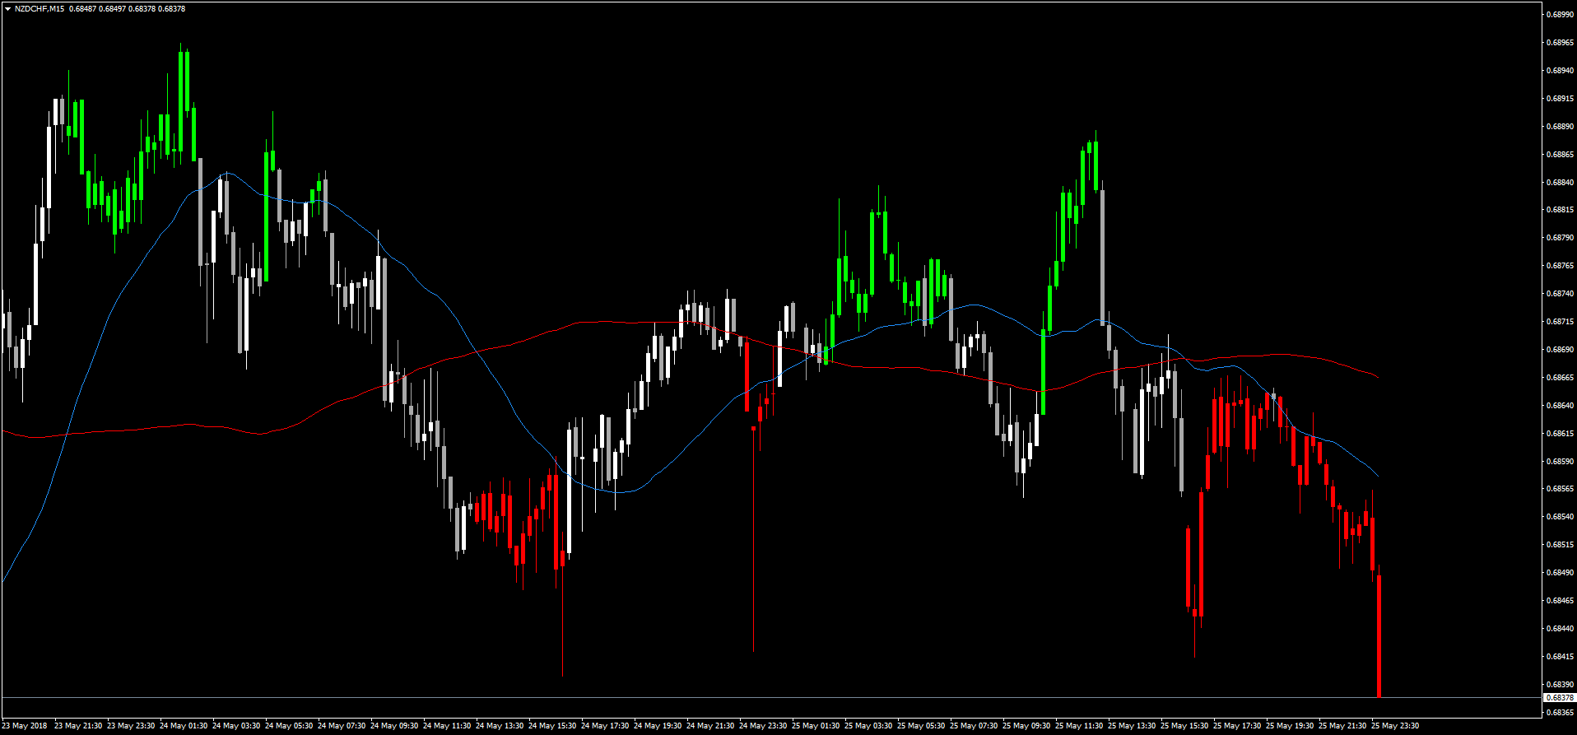Click the 0.68440 price scale label

coord(1560,629)
